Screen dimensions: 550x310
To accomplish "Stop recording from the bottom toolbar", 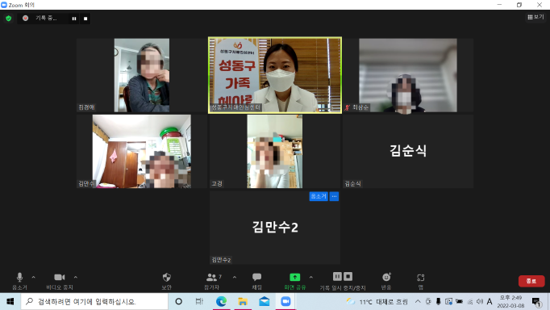I will pyautogui.click(x=348, y=277).
